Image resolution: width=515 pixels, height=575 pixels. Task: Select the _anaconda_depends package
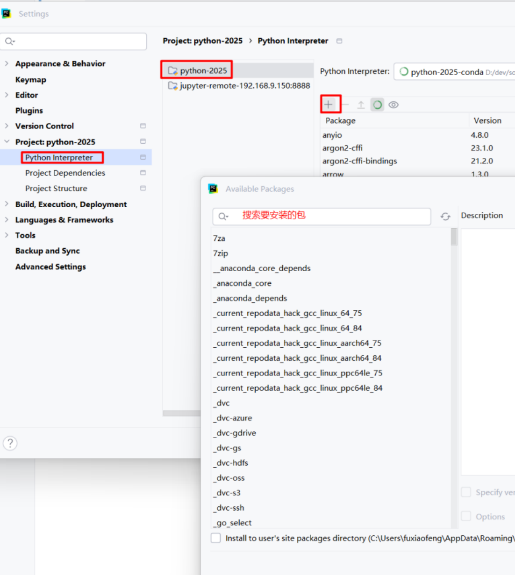(x=331, y=298)
